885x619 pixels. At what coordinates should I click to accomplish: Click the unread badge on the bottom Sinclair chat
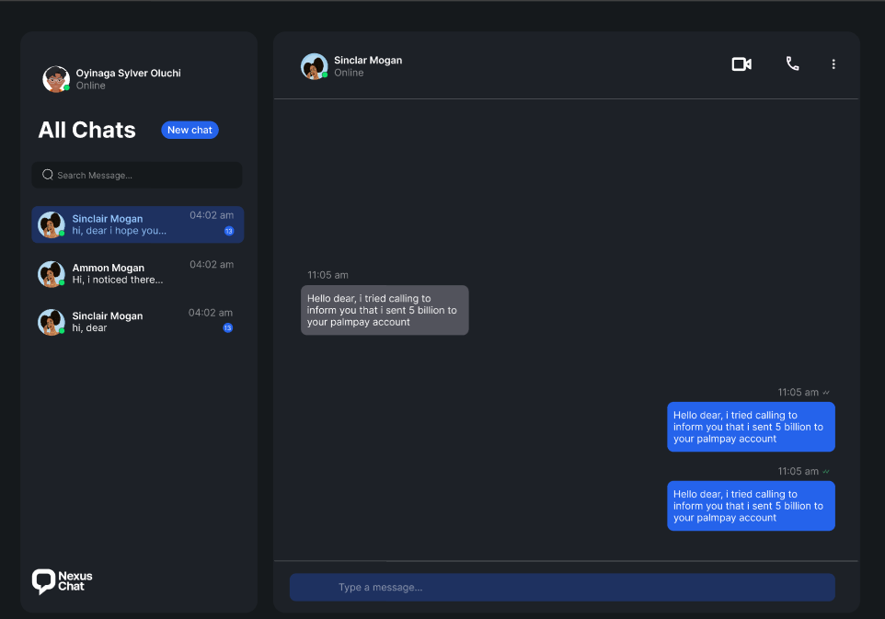[227, 327]
